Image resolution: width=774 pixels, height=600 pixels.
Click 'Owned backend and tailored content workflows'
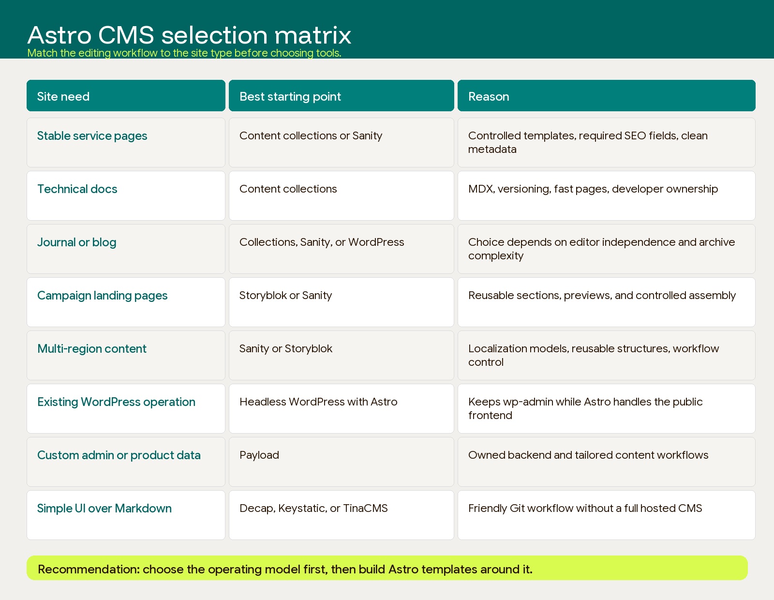pos(607,462)
